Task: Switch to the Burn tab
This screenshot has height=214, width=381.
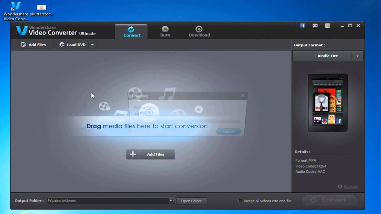Action: coord(165,32)
